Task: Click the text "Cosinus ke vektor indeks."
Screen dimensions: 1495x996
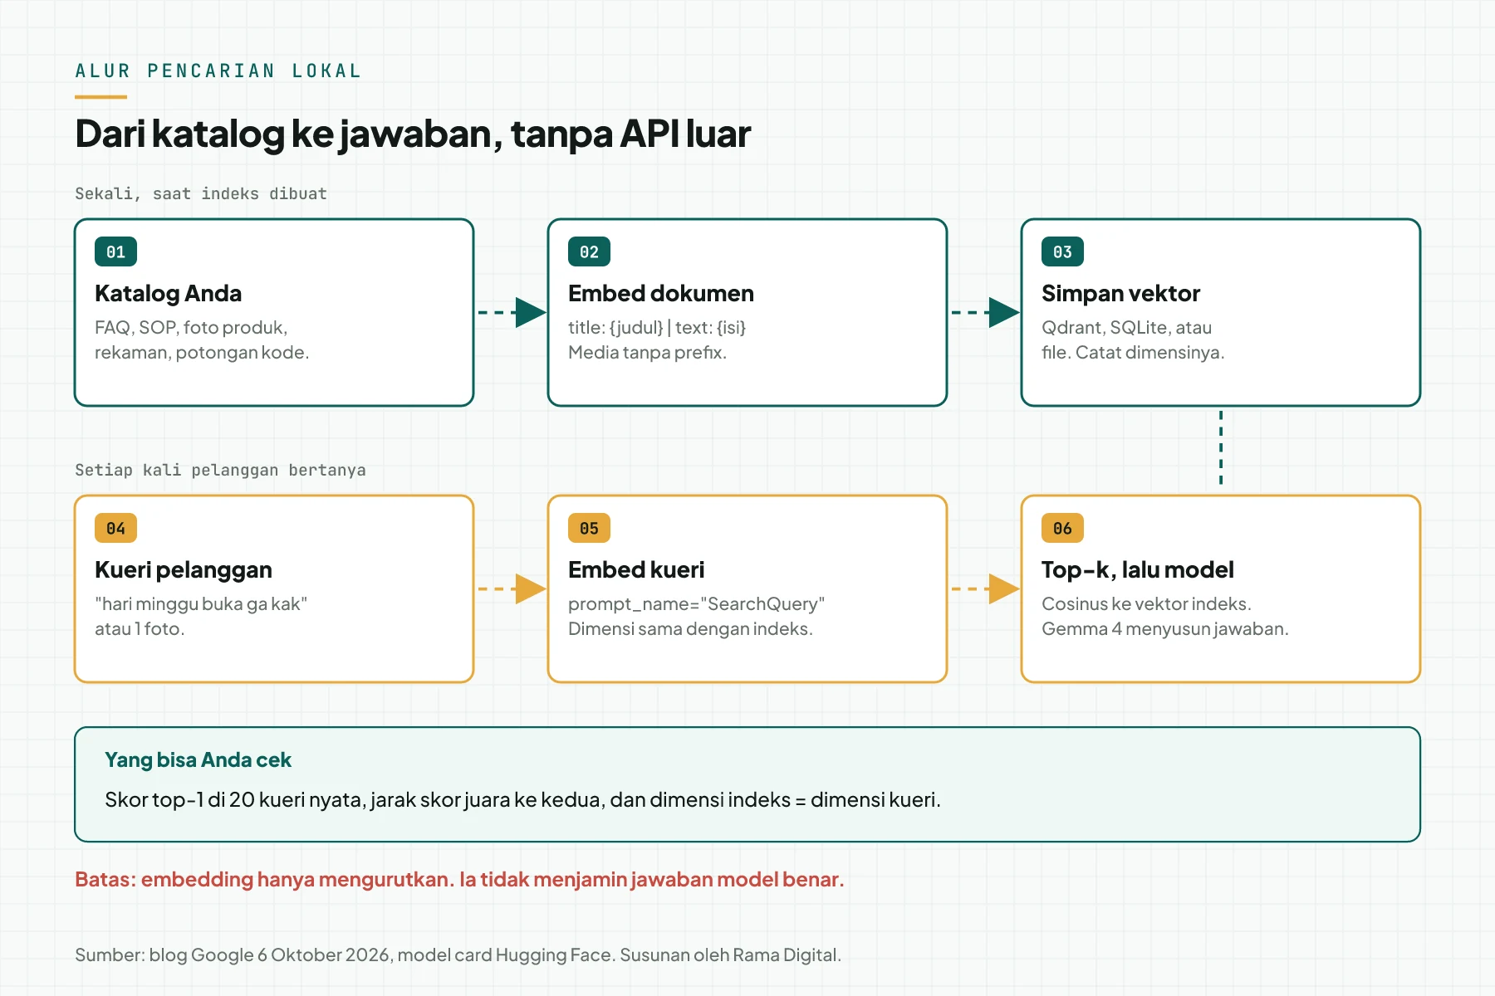Action: tap(1146, 604)
